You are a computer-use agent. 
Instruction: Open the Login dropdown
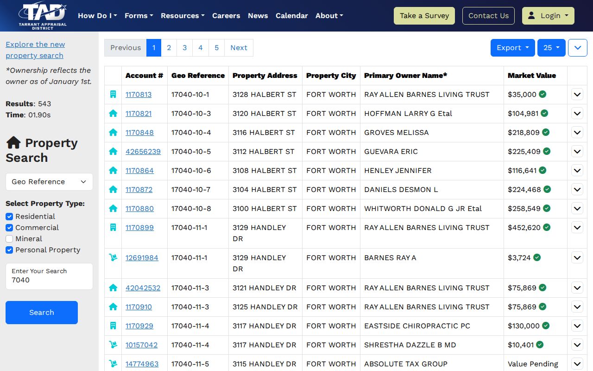(x=548, y=16)
